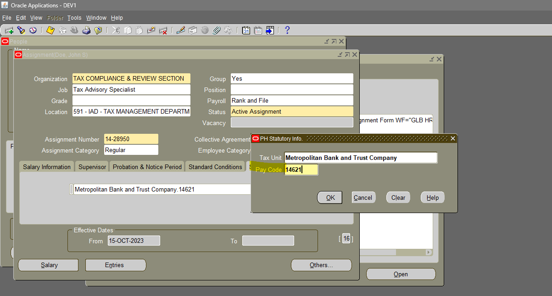Click the Print toolbar icon
This screenshot has height=296, width=552.
86,30
